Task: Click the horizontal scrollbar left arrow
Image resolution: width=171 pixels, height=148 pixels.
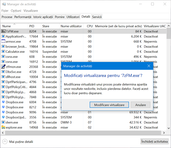Action: click(x=3, y=133)
